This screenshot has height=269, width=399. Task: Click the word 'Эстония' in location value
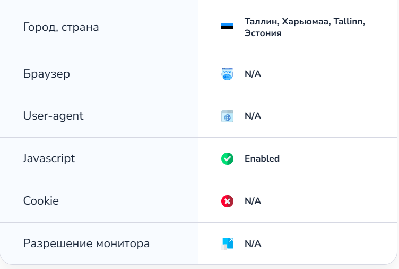click(263, 33)
